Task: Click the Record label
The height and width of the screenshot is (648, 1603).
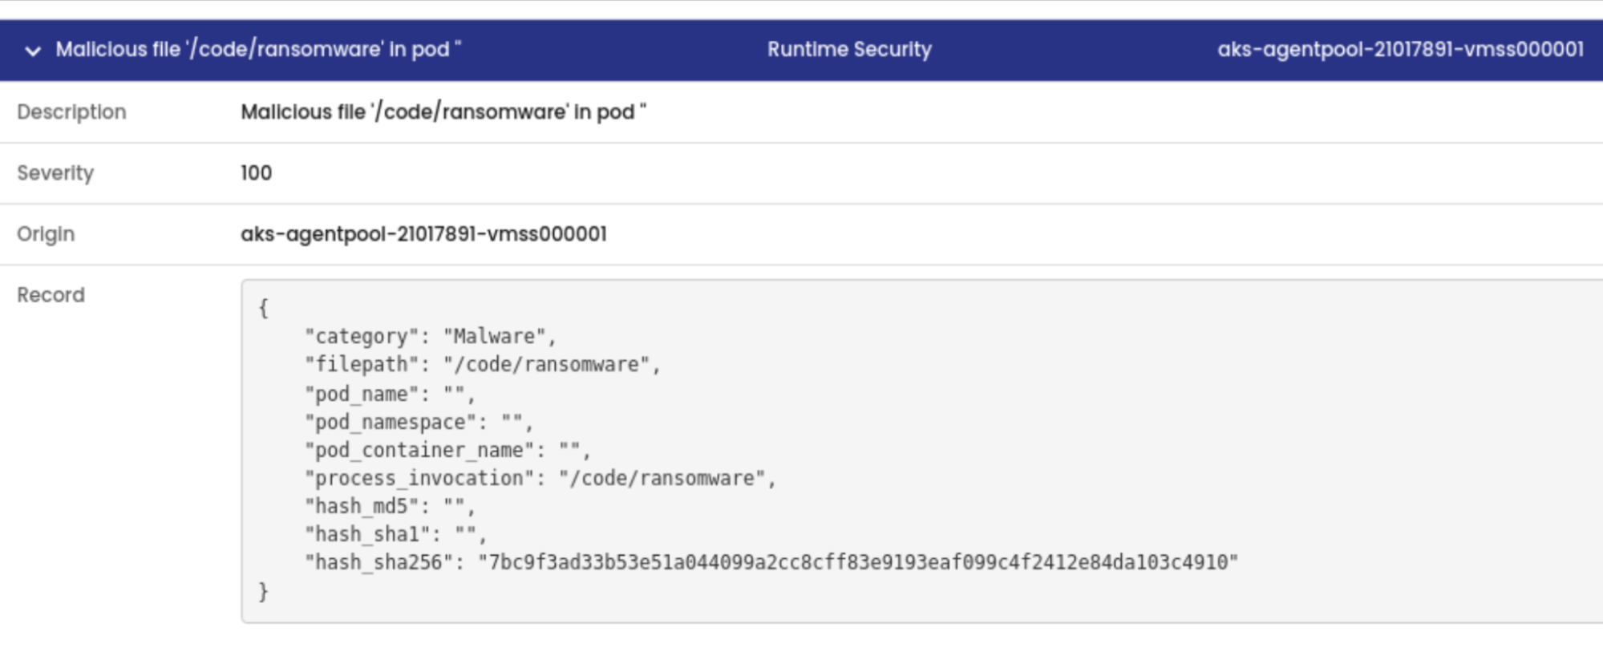Action: (51, 295)
